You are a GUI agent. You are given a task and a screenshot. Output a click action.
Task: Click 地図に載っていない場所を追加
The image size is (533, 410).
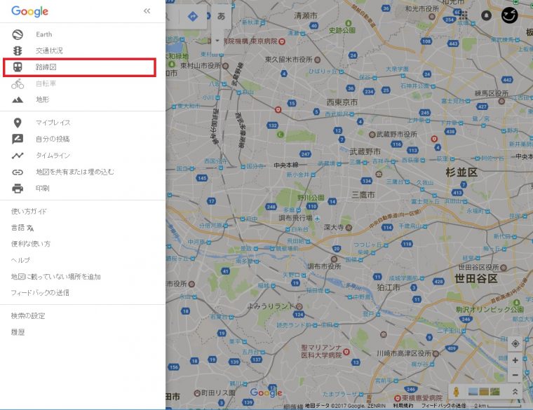(55, 277)
